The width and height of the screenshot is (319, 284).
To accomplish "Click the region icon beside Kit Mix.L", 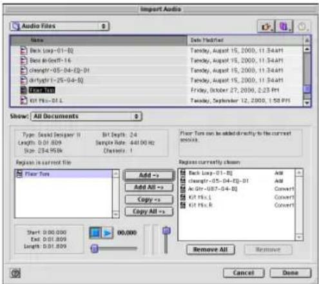I will 183,197.
